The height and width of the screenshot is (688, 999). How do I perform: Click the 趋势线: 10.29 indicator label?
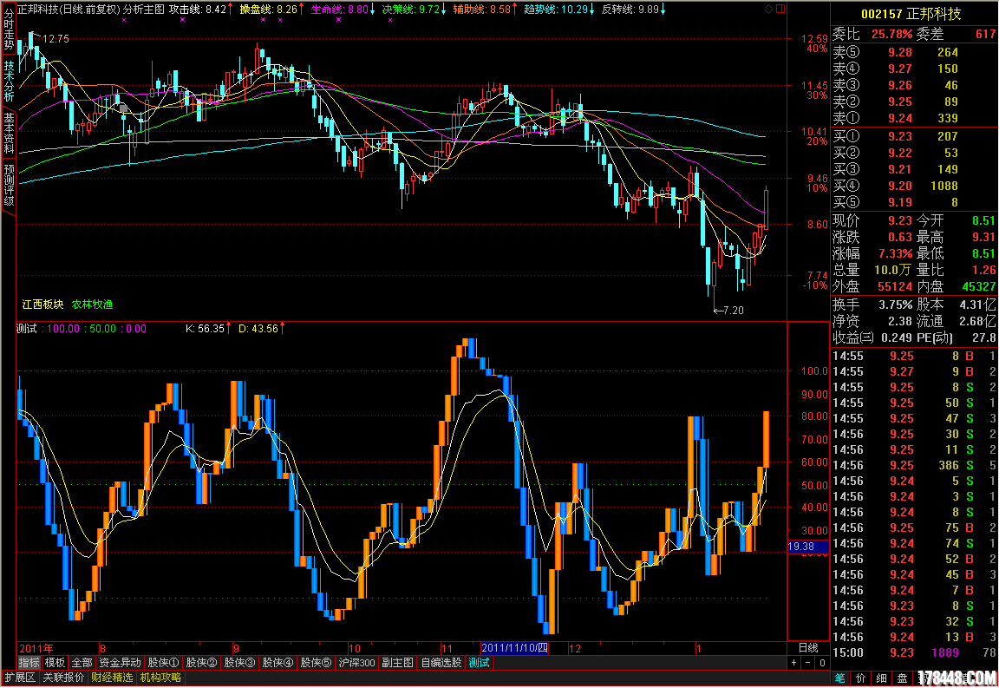point(559,9)
